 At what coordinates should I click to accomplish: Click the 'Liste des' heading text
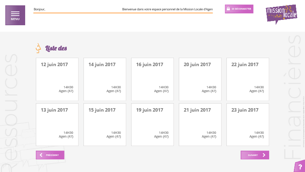[56, 48]
